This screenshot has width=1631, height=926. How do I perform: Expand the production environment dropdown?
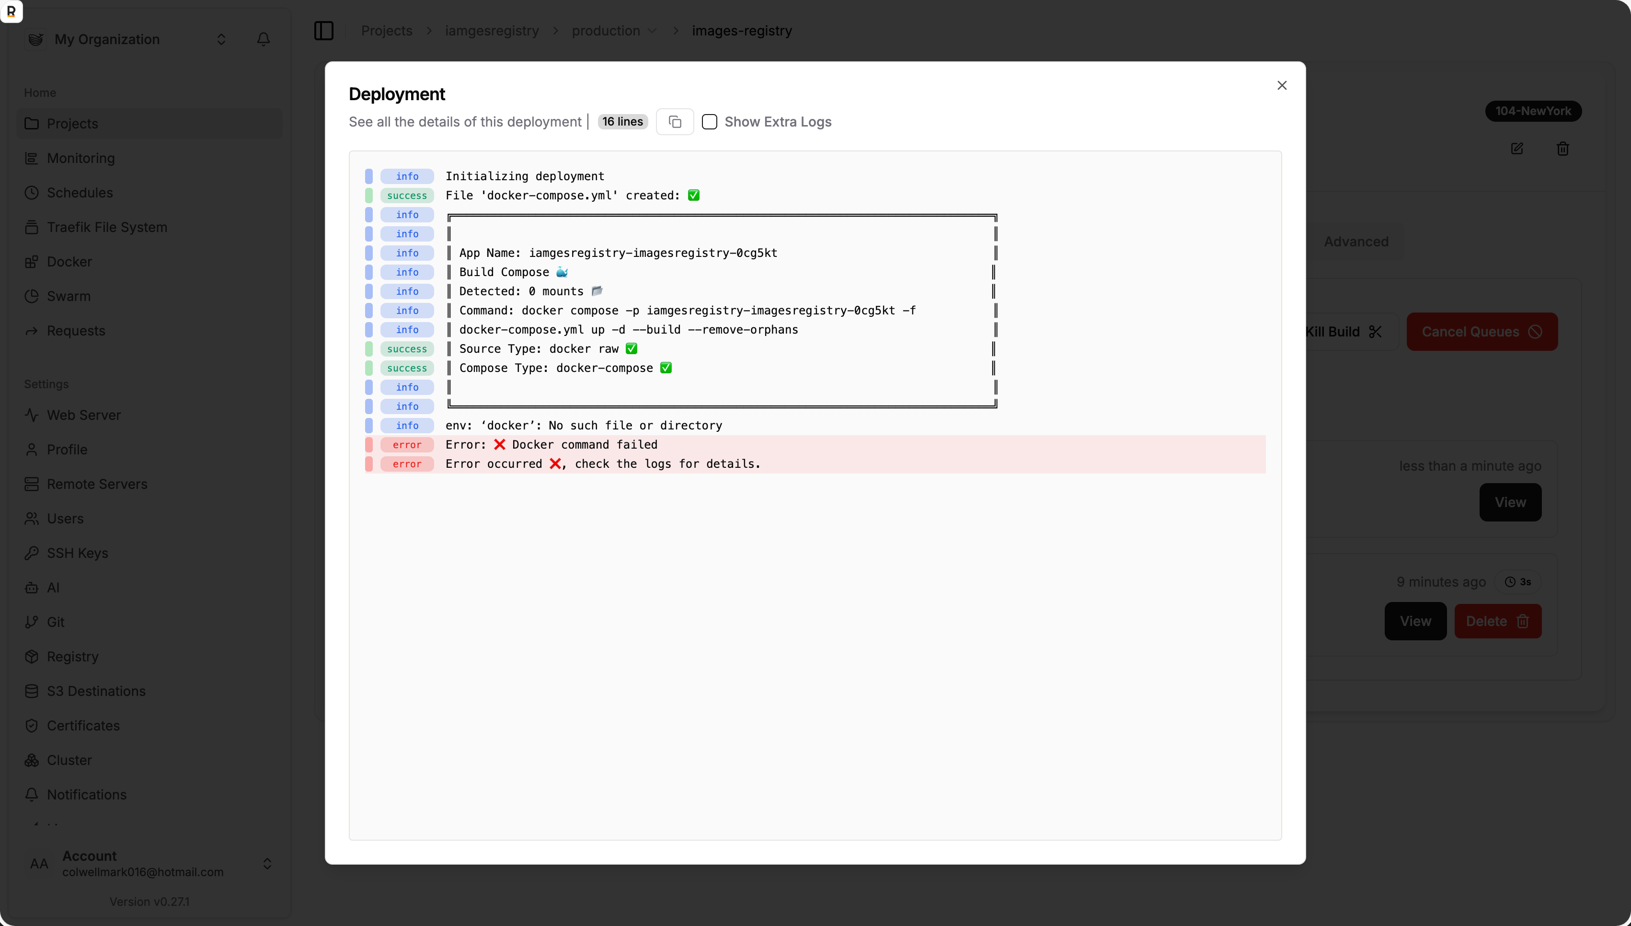click(x=653, y=31)
